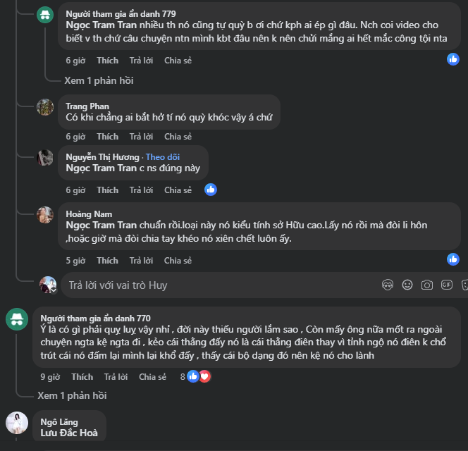468x451 pixels.
Task: Reply to Hoàng Nam's comment
Action: pos(141,261)
